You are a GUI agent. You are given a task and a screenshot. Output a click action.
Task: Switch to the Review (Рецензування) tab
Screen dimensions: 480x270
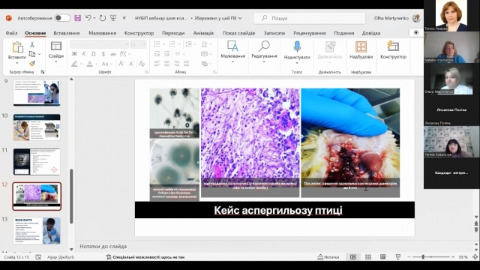309,33
